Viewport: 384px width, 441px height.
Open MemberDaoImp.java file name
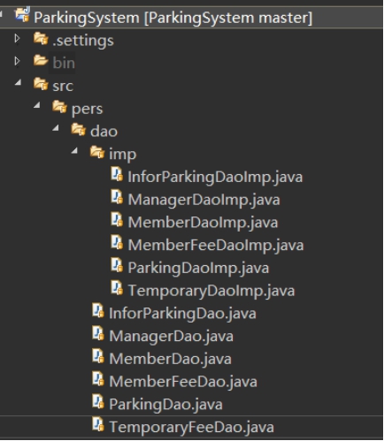pos(203,223)
